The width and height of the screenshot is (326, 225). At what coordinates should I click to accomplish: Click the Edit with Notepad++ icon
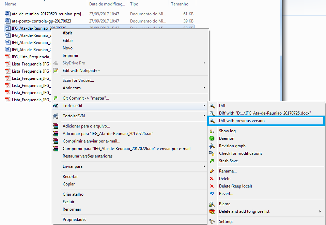56,71
